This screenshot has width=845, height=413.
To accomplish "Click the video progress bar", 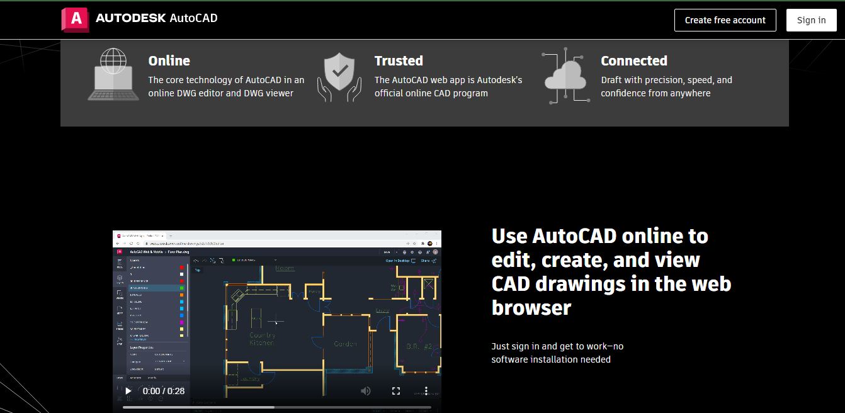I will tap(277, 407).
